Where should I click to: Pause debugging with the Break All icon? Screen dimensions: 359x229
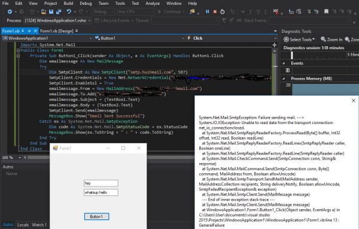(207, 12)
